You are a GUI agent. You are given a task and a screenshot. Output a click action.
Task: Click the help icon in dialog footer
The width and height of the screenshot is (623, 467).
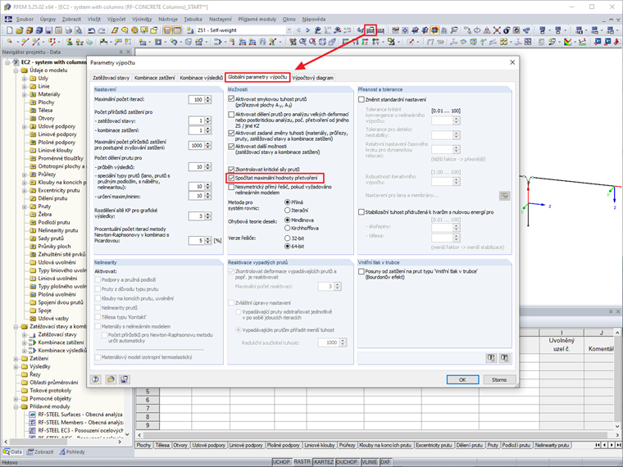(x=96, y=379)
